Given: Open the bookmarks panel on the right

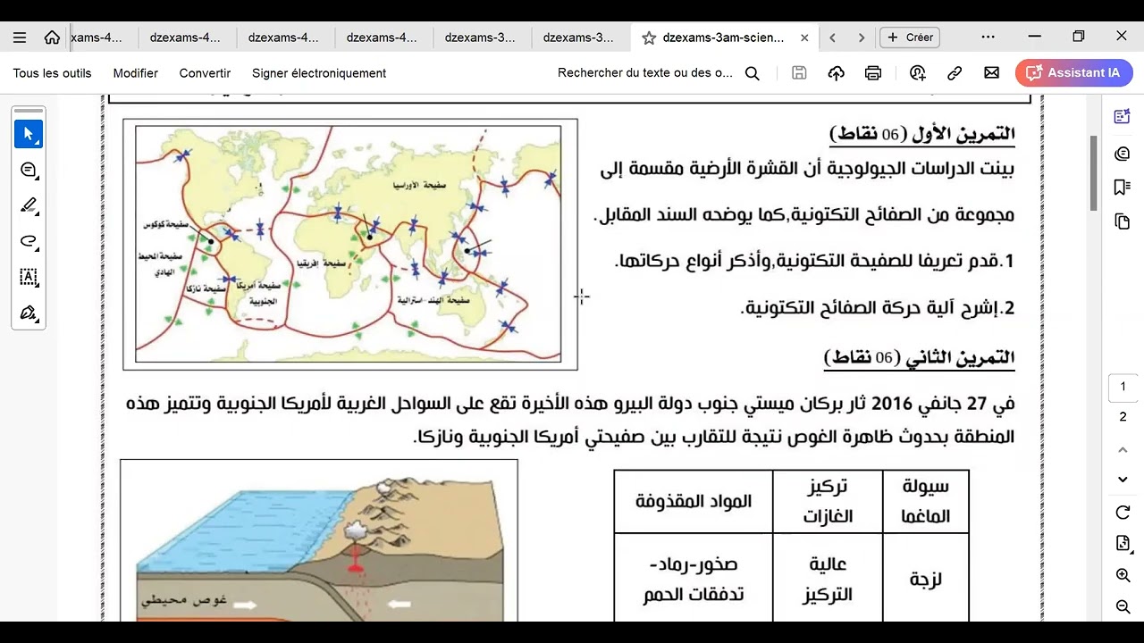Looking at the screenshot, I should tap(1123, 187).
